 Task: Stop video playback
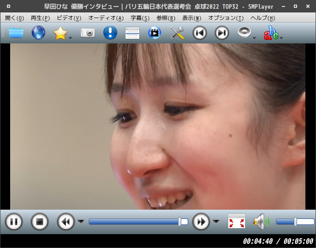(x=40, y=222)
